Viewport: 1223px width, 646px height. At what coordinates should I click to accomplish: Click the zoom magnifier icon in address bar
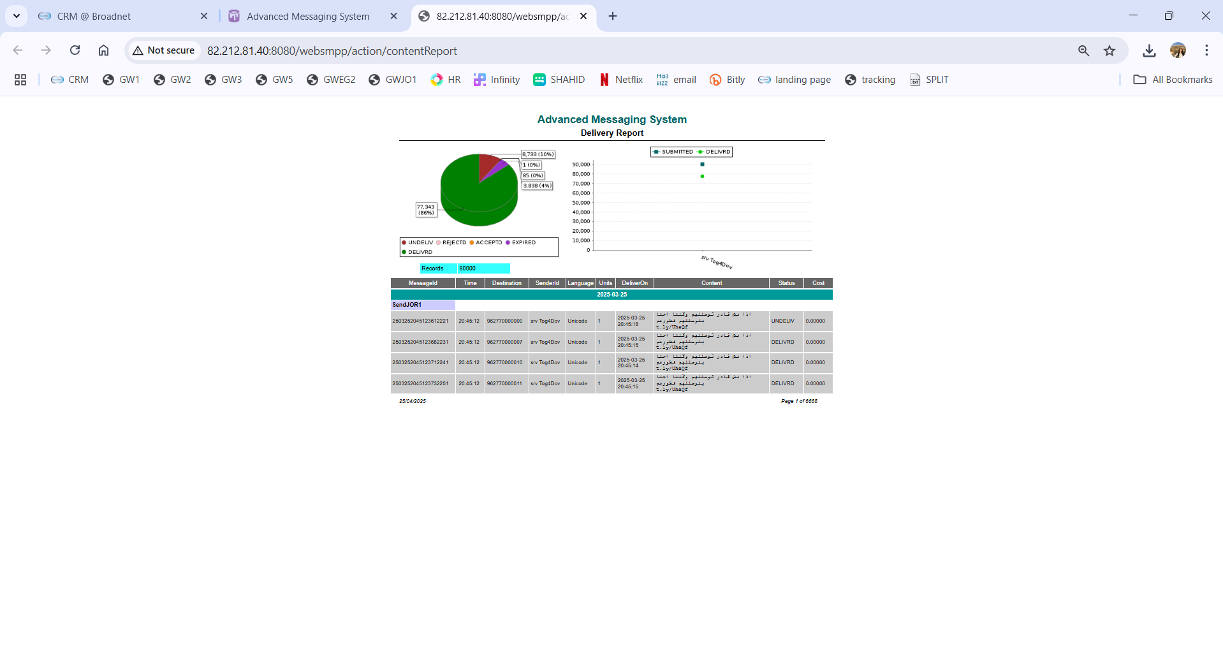point(1083,50)
